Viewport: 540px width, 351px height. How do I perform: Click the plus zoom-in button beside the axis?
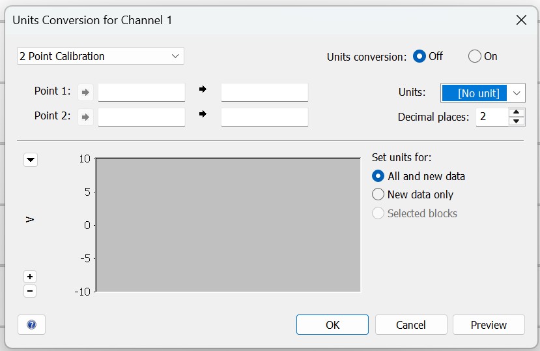(x=30, y=277)
